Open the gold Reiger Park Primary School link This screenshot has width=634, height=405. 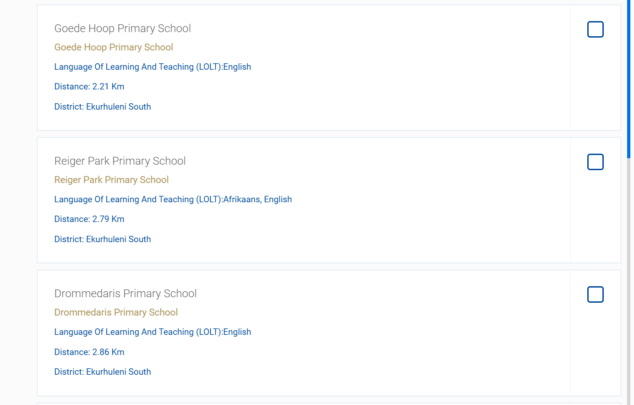point(111,180)
